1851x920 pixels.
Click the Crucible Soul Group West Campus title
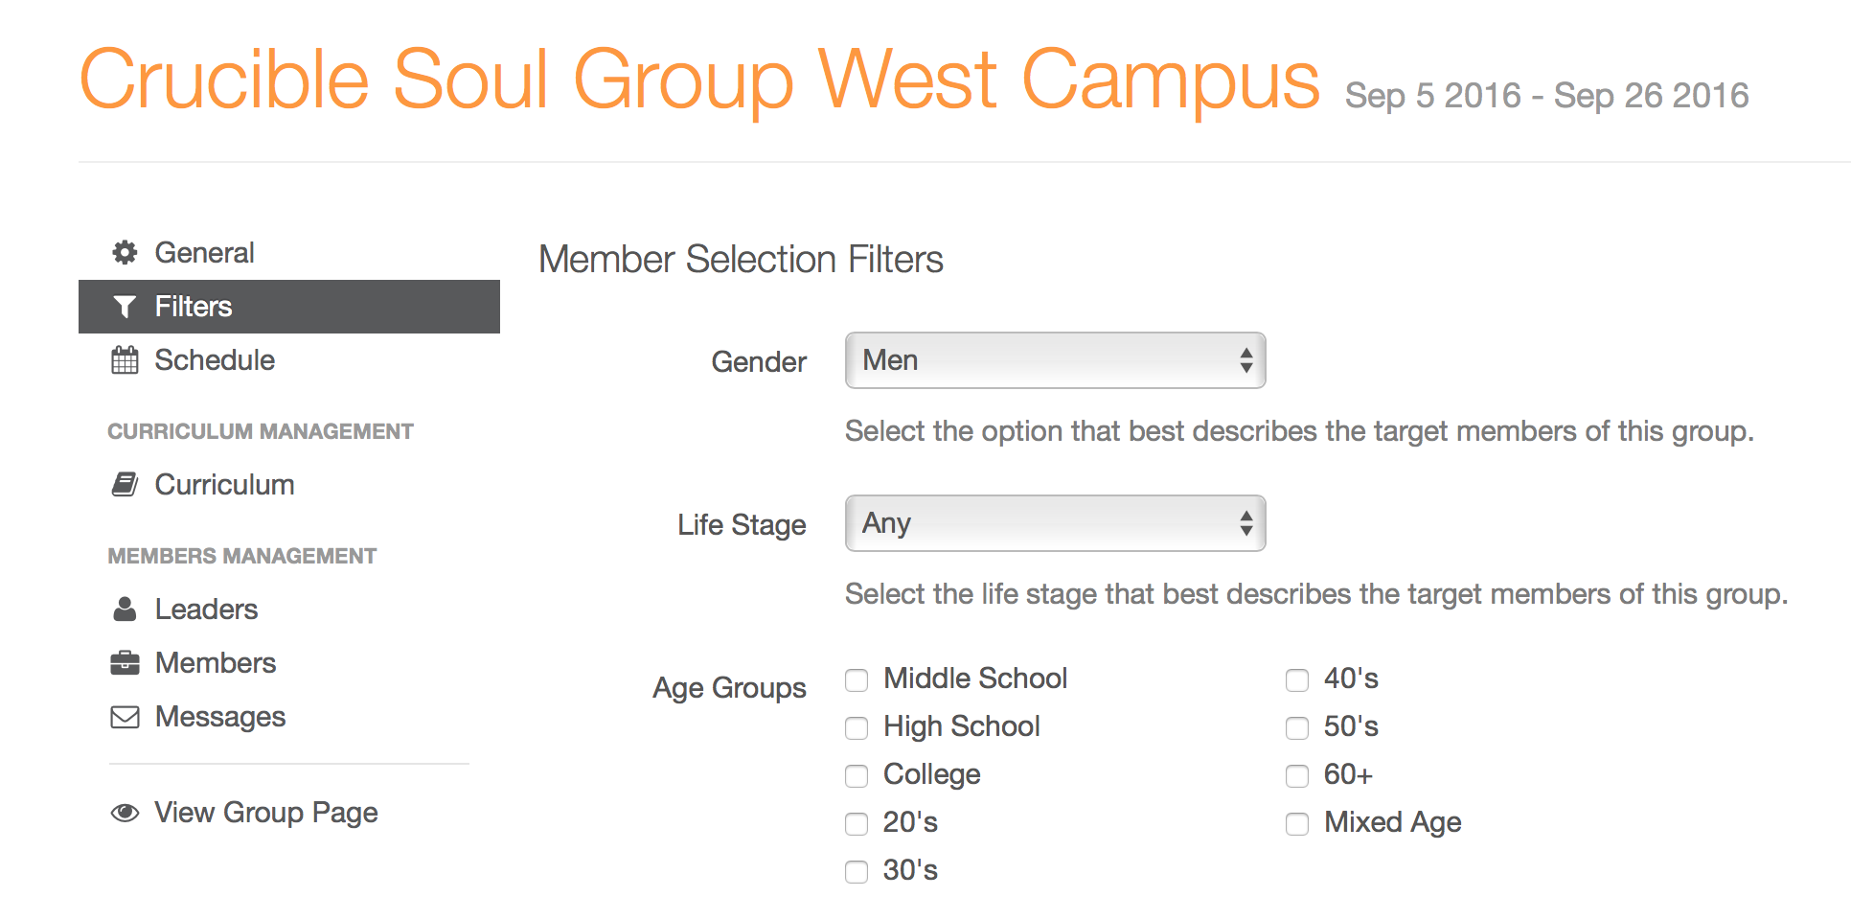[x=699, y=80]
